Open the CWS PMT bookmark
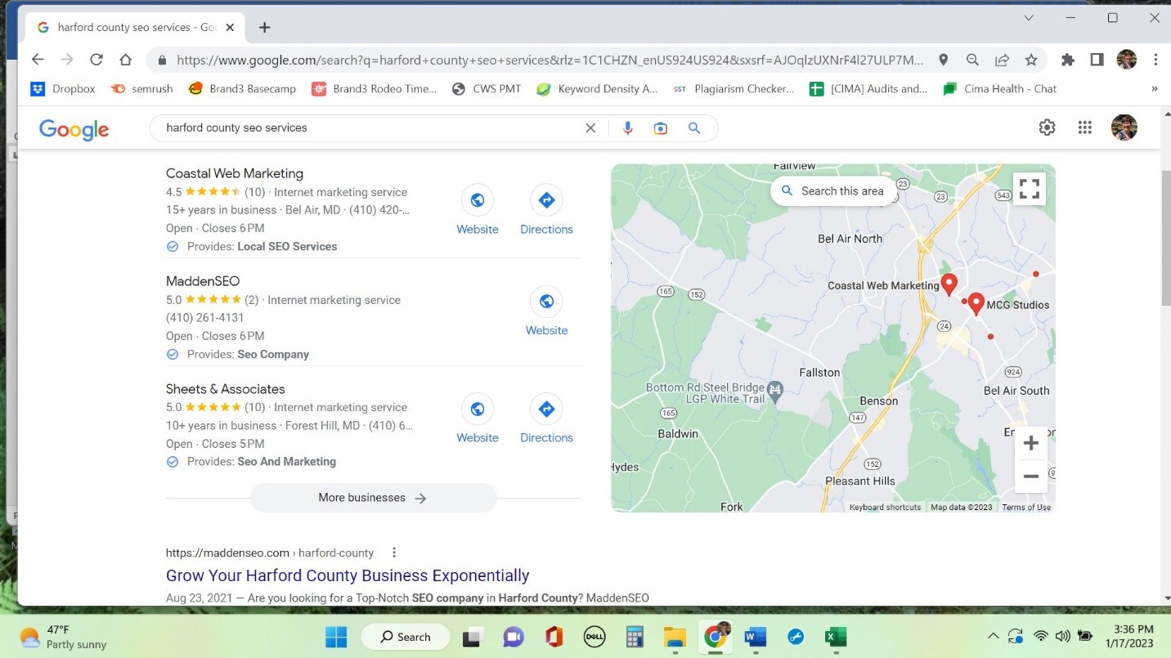This screenshot has height=658, width=1171. (486, 88)
